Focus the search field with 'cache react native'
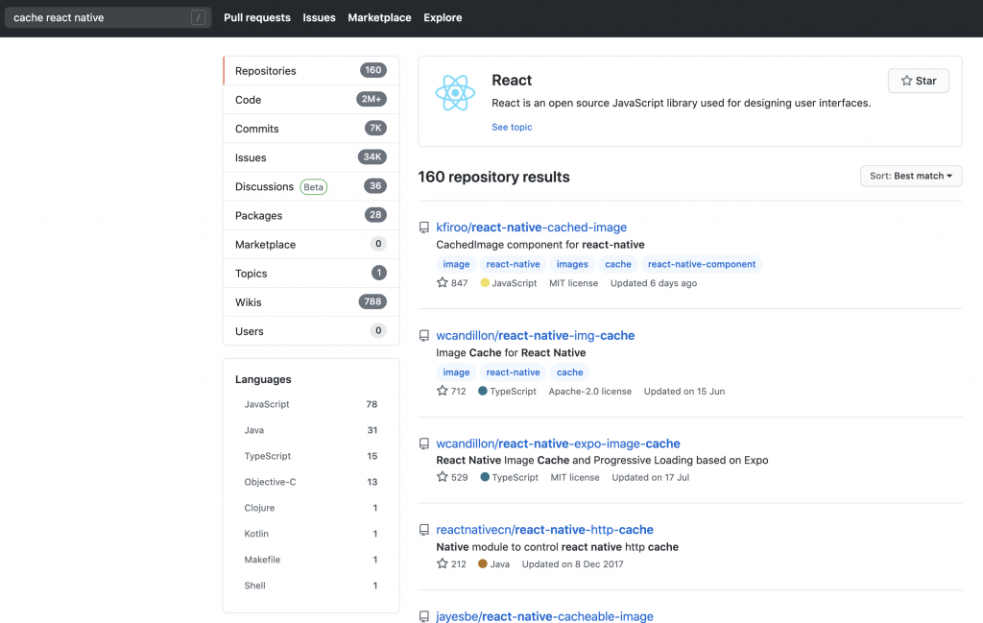983x623 pixels. click(108, 17)
